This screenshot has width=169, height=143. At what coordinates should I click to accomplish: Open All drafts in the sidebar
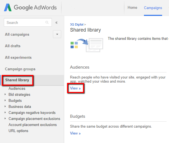13,46
